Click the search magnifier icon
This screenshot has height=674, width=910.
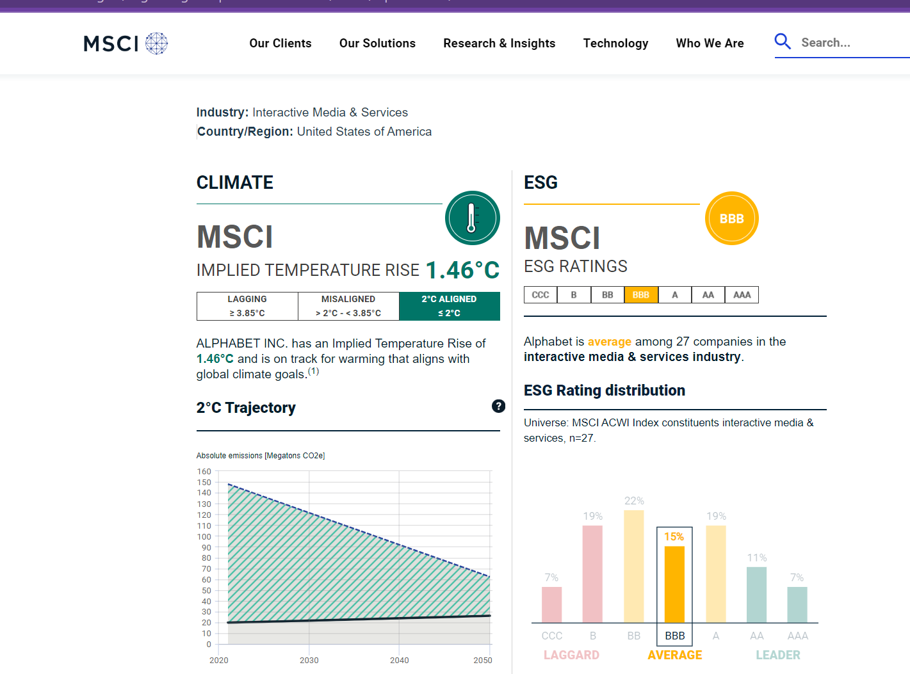783,42
